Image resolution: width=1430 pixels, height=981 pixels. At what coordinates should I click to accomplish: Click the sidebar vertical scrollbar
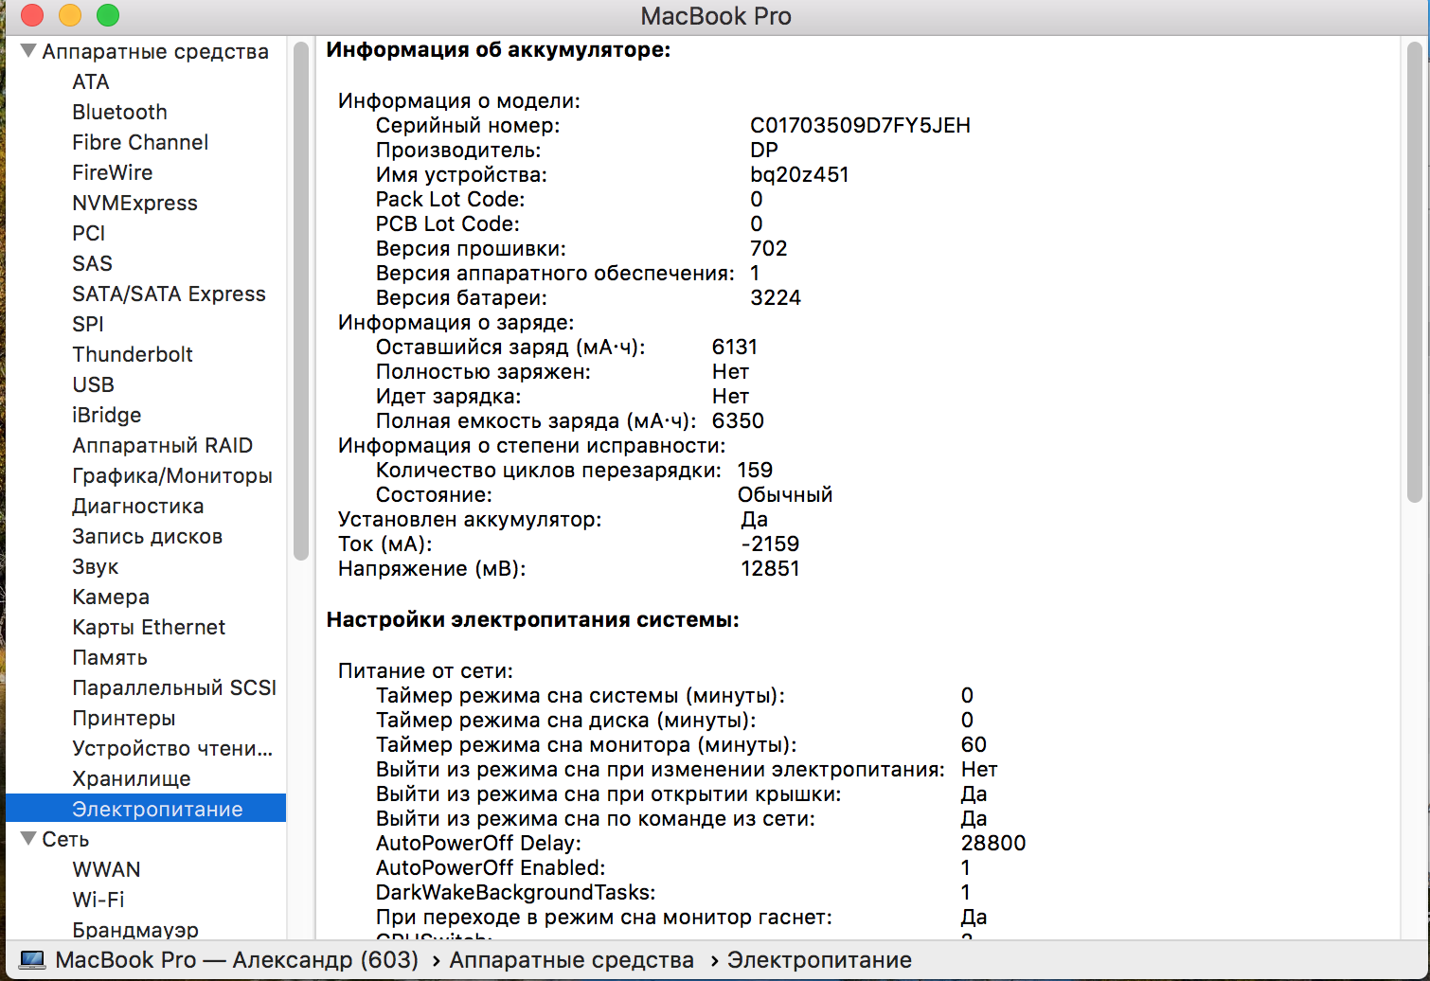tap(301, 301)
